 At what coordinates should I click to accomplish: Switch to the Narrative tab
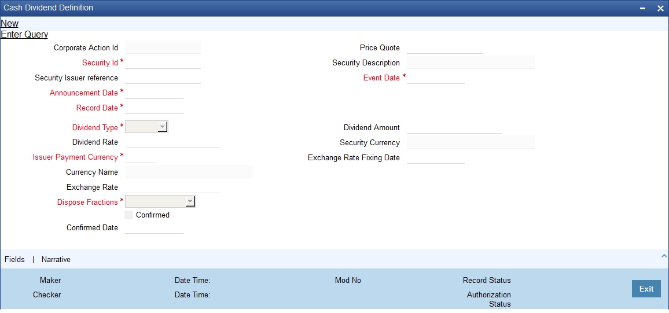coord(56,259)
